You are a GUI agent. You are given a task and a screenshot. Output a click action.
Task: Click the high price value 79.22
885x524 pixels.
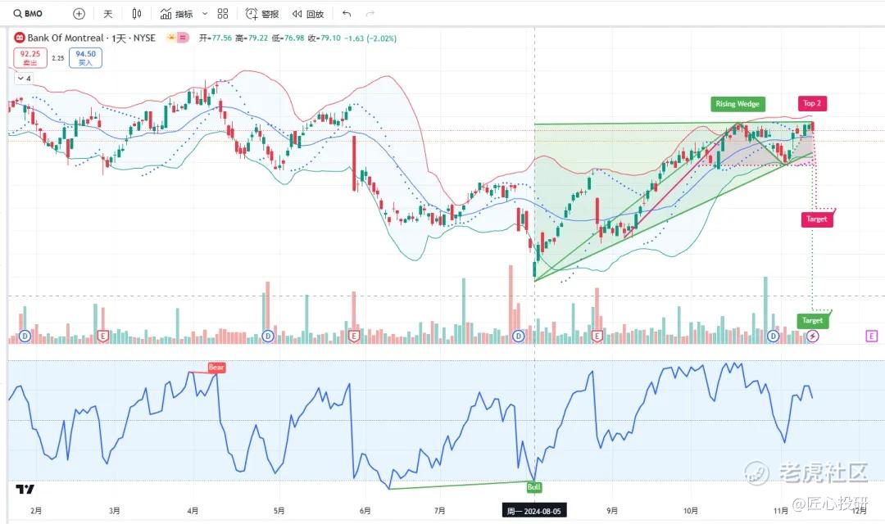(x=257, y=38)
